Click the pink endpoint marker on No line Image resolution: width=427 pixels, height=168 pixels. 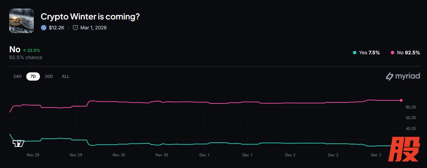pos(401,100)
